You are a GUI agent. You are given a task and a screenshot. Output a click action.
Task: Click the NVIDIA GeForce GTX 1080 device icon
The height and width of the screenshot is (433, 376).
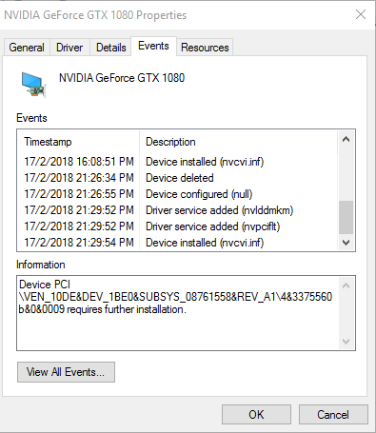33,85
